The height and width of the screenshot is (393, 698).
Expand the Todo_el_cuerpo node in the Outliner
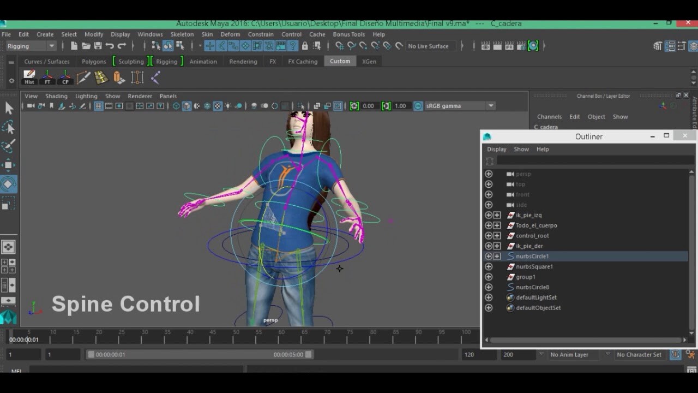[x=497, y=225]
